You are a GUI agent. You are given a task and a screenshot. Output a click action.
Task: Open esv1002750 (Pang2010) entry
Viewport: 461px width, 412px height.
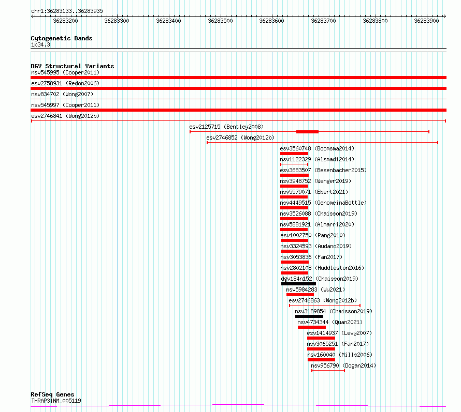(x=313, y=235)
